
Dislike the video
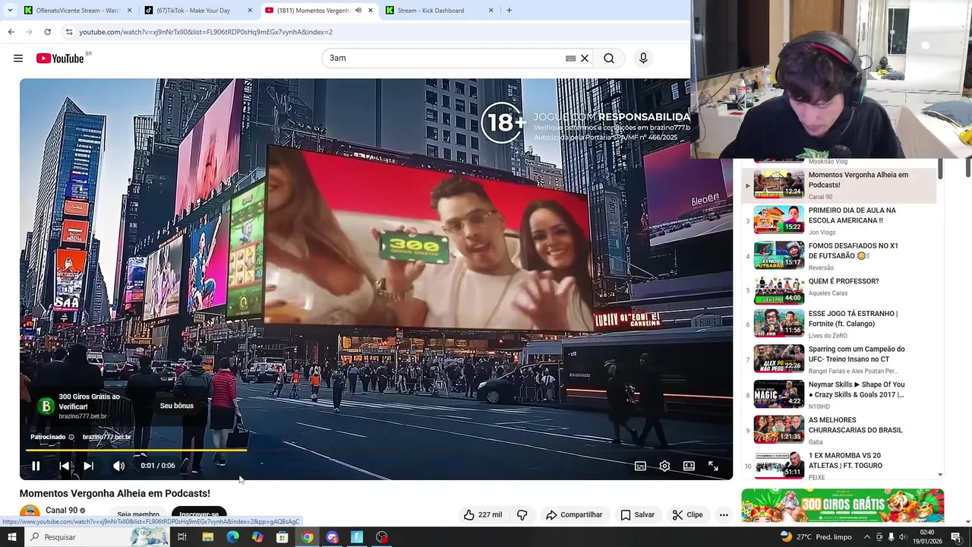[x=522, y=514]
